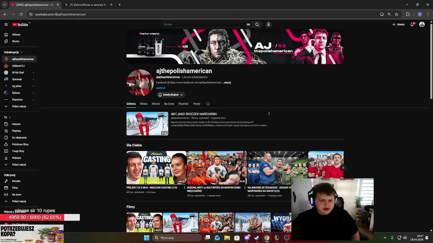Expand channel description with …więcej
This screenshot has width=433, height=243.
click(x=227, y=82)
